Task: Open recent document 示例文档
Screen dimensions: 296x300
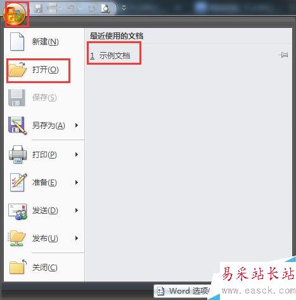Action: 114,56
